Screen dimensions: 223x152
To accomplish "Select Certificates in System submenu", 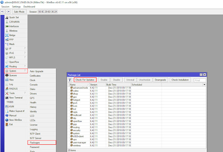I will coord(42,76).
